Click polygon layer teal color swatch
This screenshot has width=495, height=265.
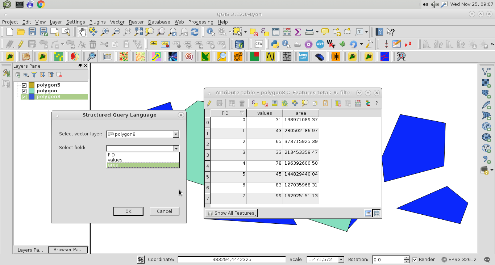(x=32, y=91)
